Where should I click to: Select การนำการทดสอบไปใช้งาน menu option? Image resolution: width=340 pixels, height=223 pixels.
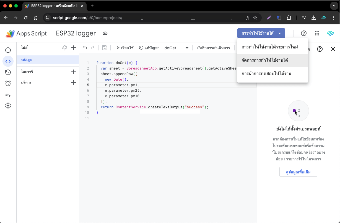click(266, 73)
